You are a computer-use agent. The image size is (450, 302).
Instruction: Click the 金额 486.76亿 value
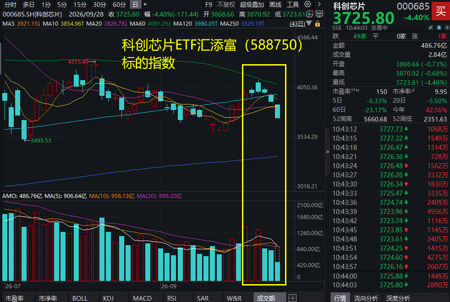click(434, 45)
